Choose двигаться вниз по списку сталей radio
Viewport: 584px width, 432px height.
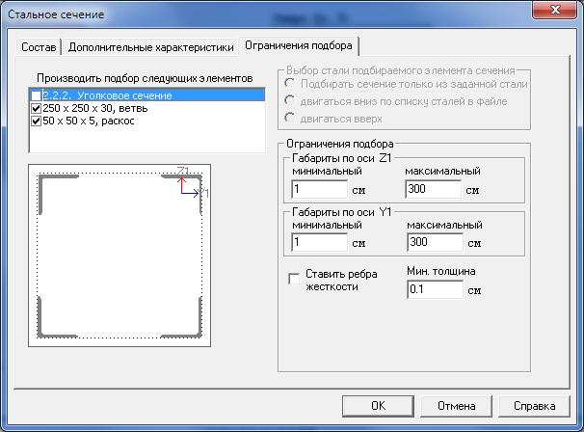point(289,100)
